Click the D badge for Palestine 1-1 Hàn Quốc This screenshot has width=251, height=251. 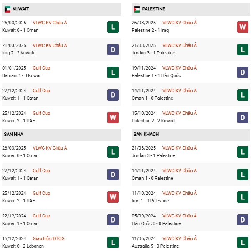(x=243, y=72)
